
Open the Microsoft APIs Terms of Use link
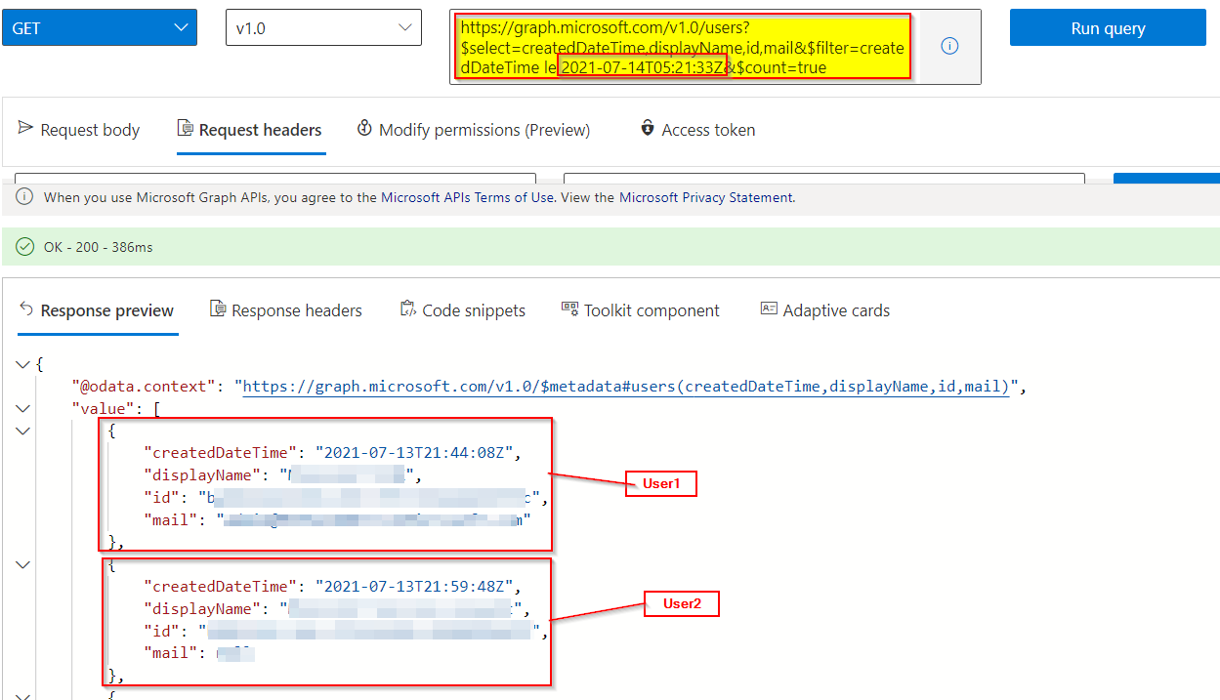click(x=467, y=197)
